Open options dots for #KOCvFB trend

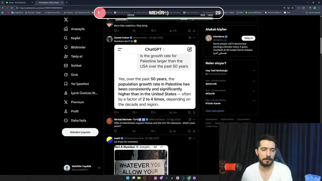[x=254, y=81]
